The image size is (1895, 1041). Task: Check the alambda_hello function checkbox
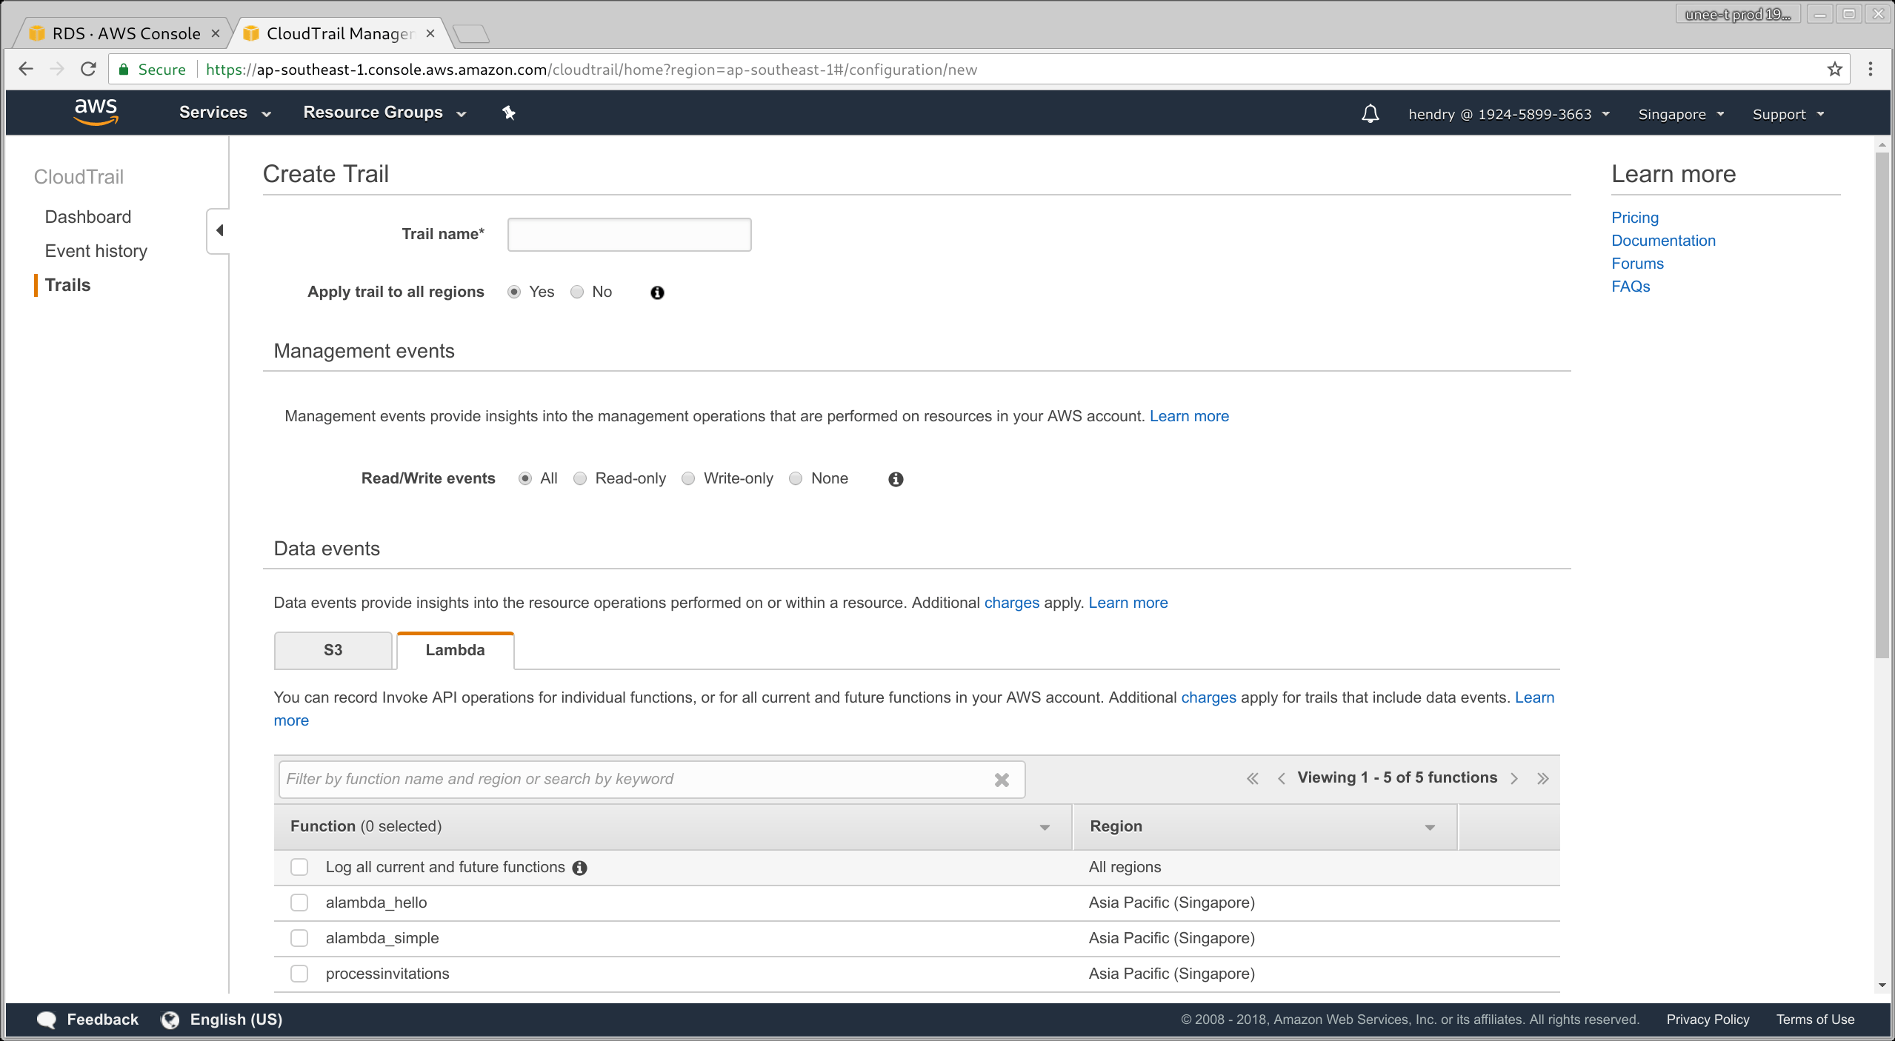point(299,903)
